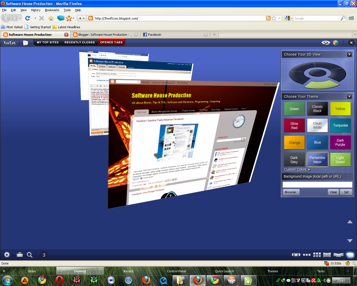Choose the Periwinkle Neon theme

pos(317,160)
